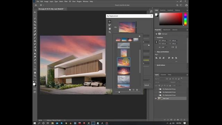Open the edit toolbar three-dots button
Image resolution: width=222 pixels, height=125 pixels.
[x=35, y=79]
